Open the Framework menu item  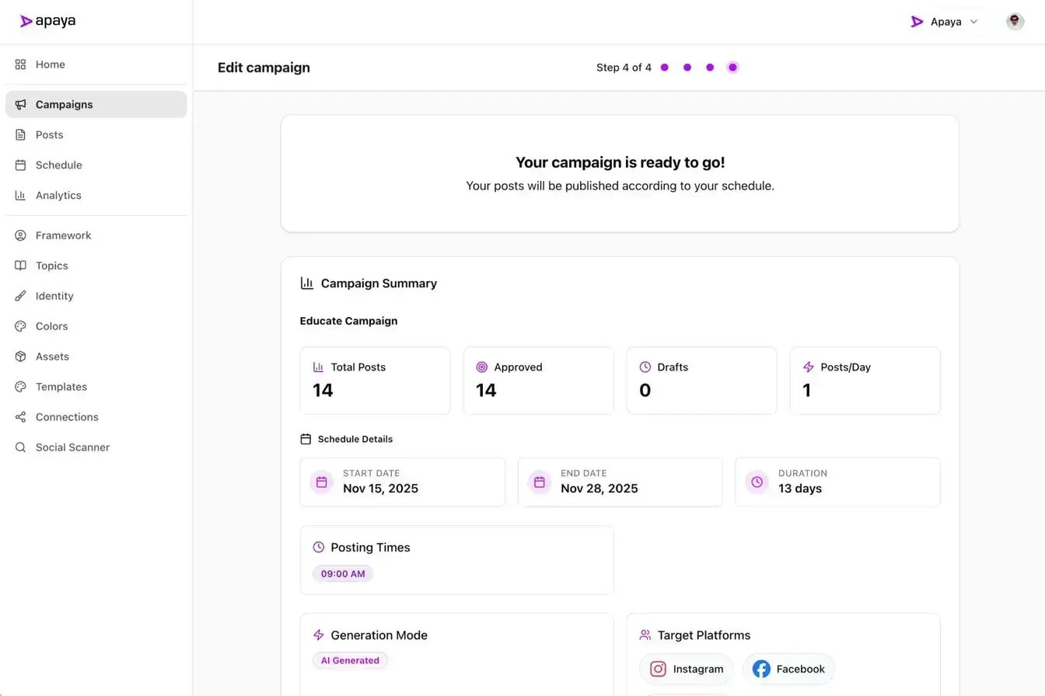point(63,235)
